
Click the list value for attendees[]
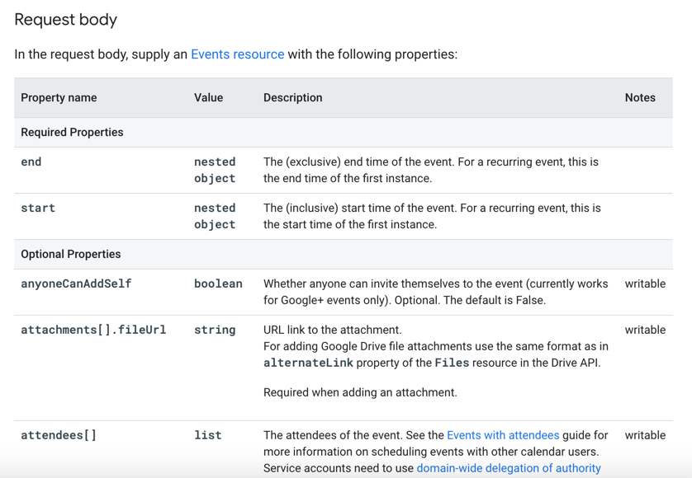click(208, 435)
